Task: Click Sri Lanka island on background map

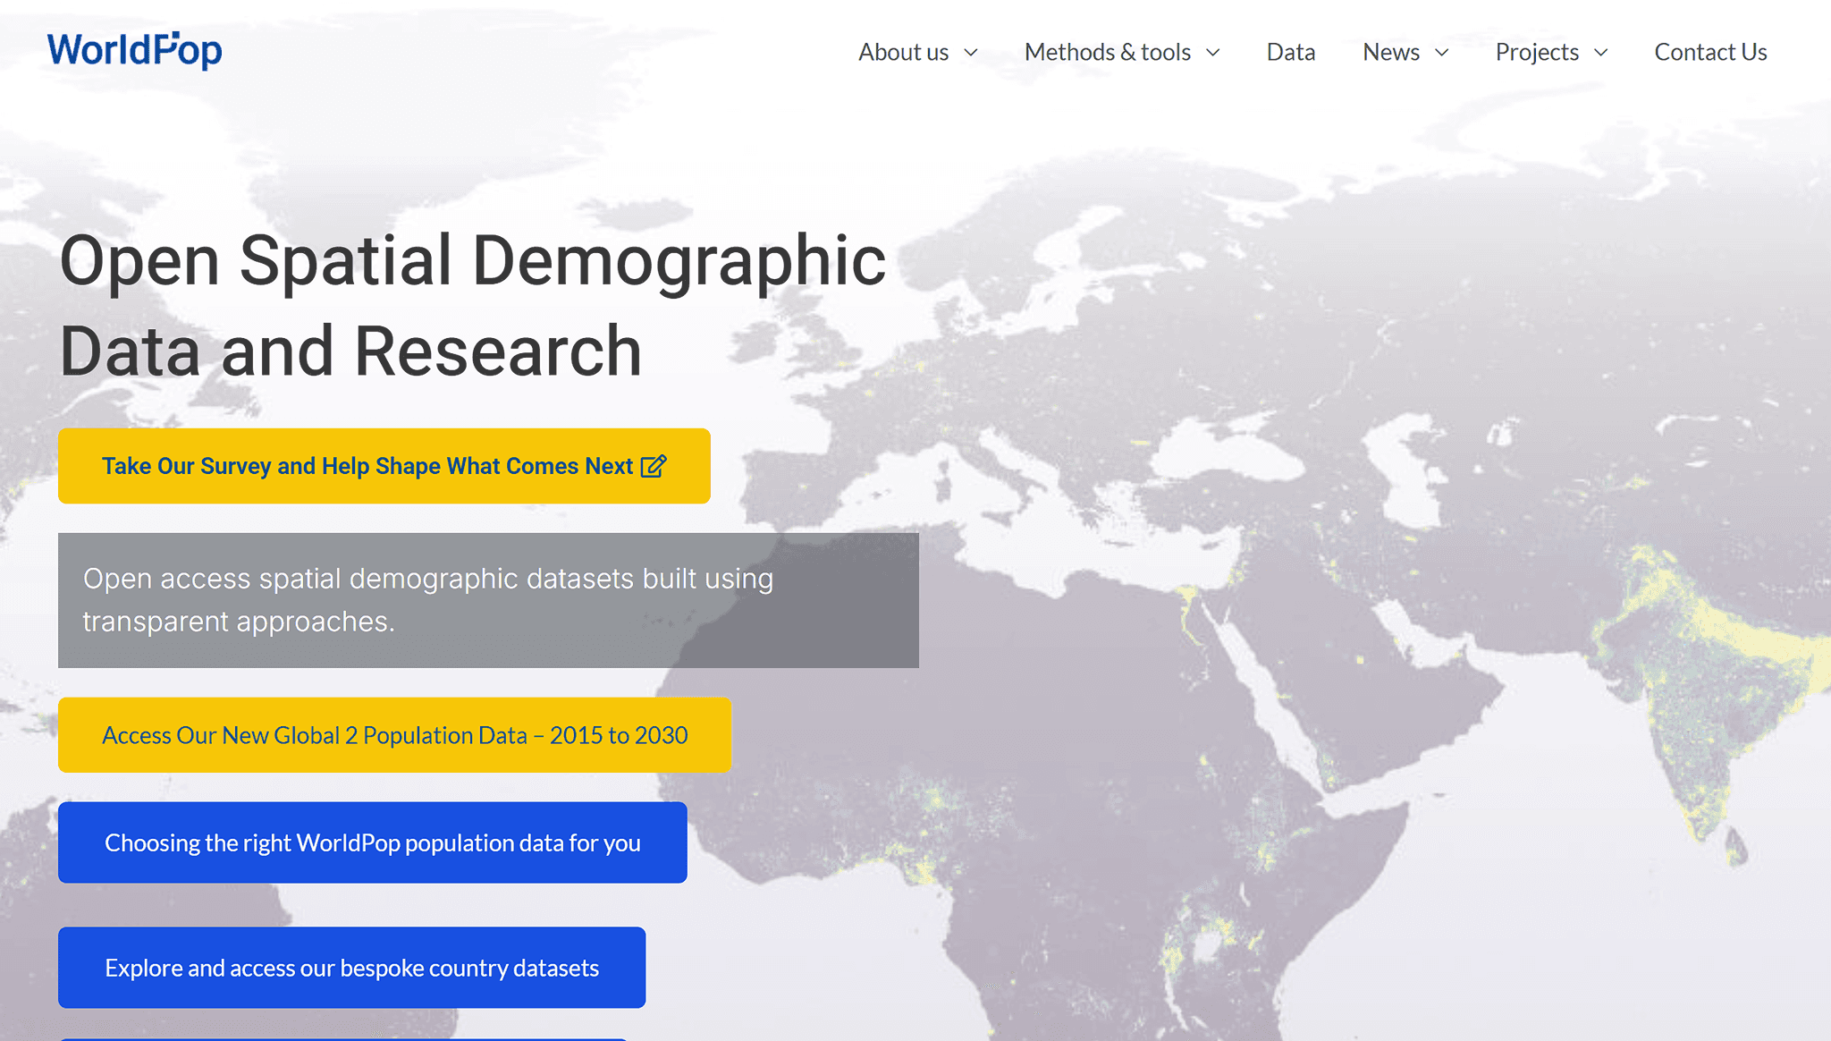Action: 1735,846
